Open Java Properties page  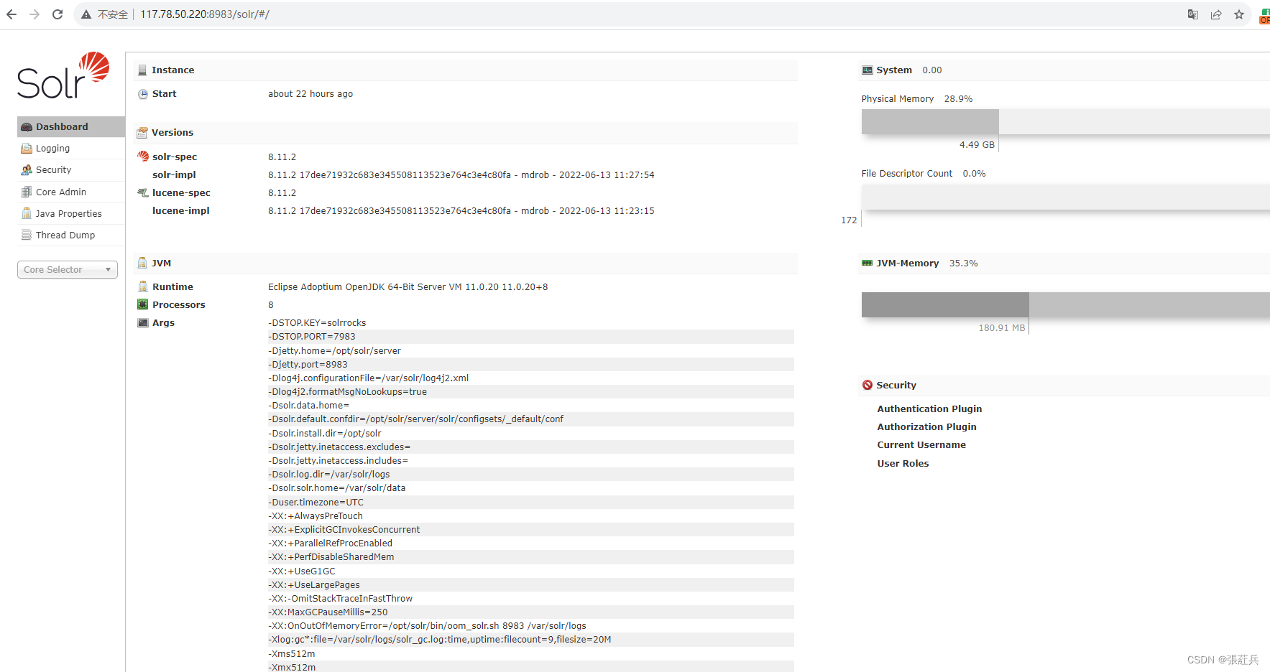(70, 213)
